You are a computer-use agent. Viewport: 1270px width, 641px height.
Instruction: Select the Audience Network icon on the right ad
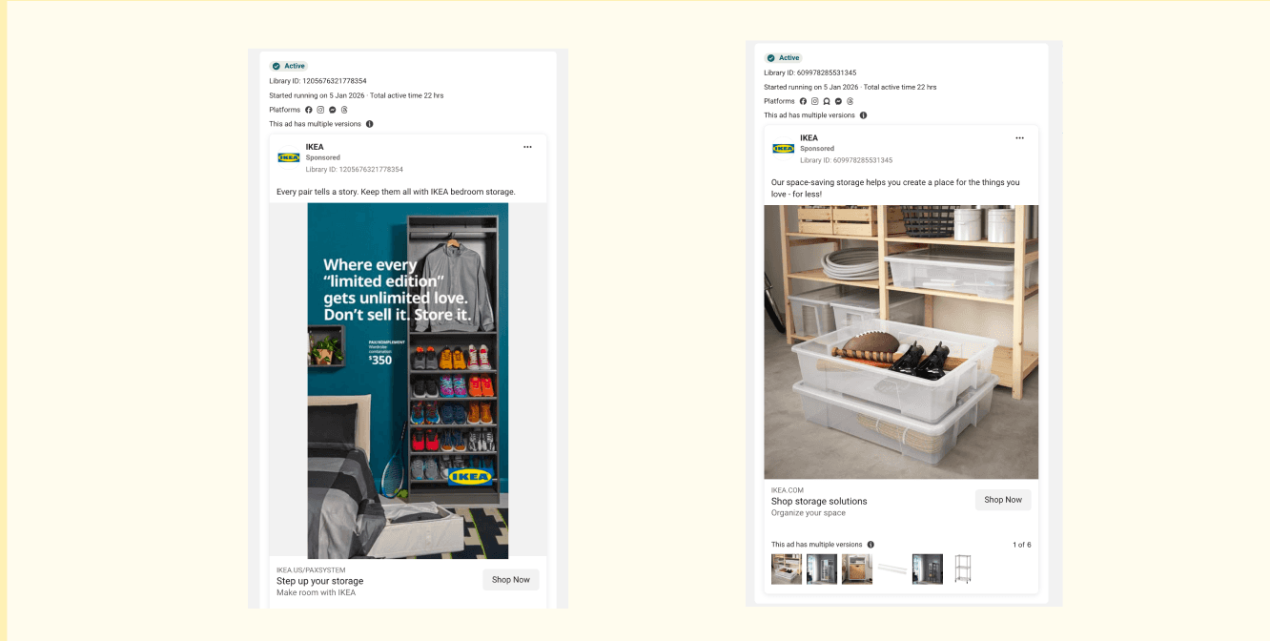coord(827,101)
